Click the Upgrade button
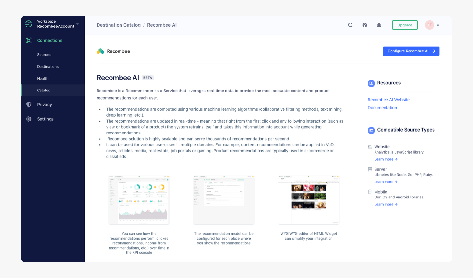The width and height of the screenshot is (473, 278). [405, 25]
